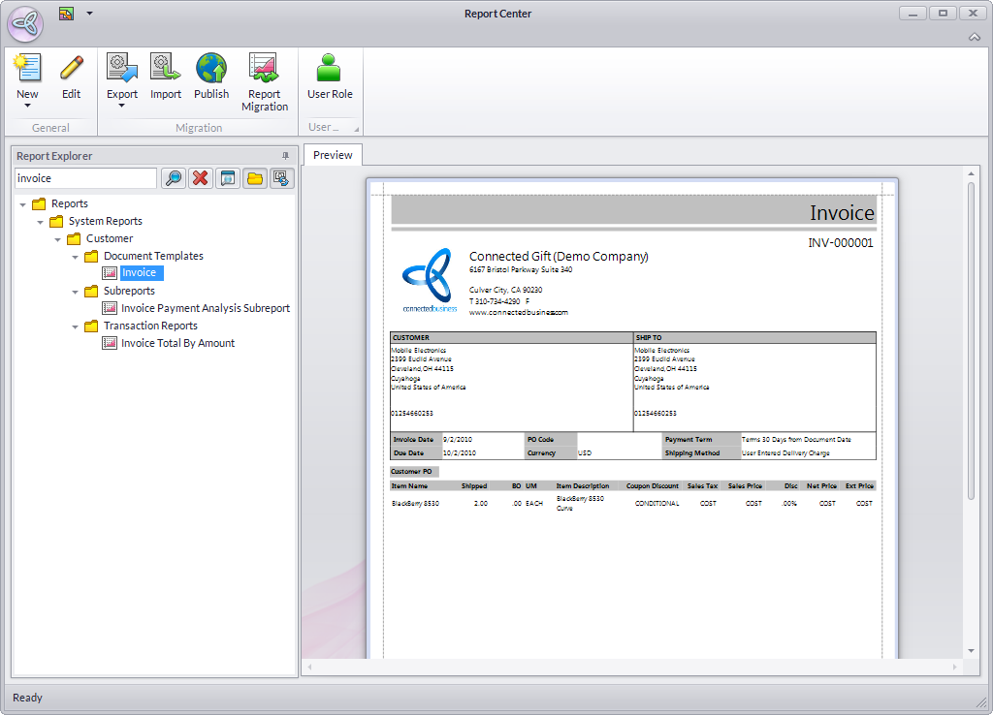Toggle the report refresh button in Report Explorer
Screen dimensions: 993x715
pyautogui.click(x=282, y=178)
